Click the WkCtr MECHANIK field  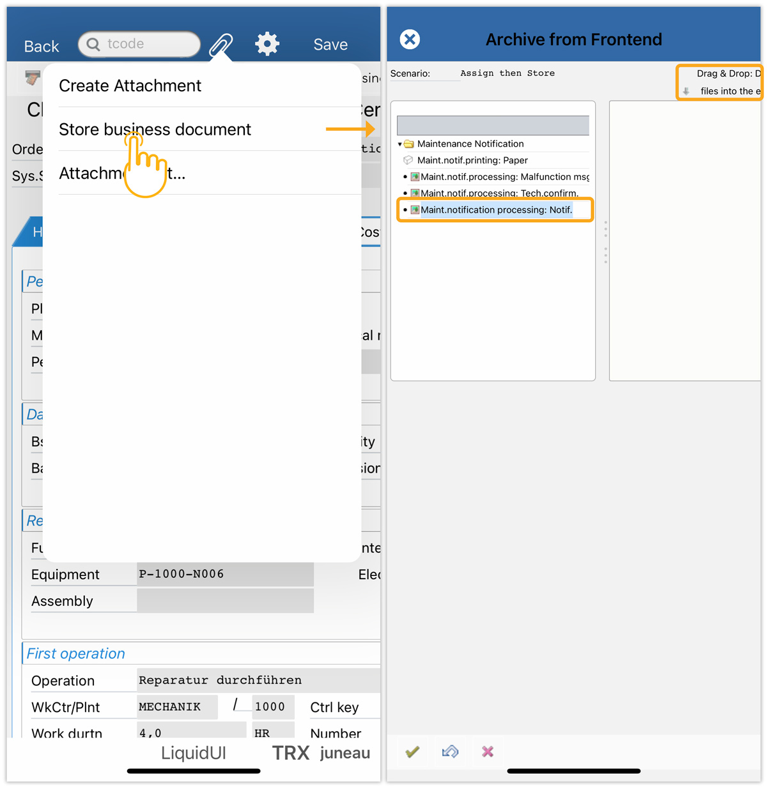click(176, 707)
